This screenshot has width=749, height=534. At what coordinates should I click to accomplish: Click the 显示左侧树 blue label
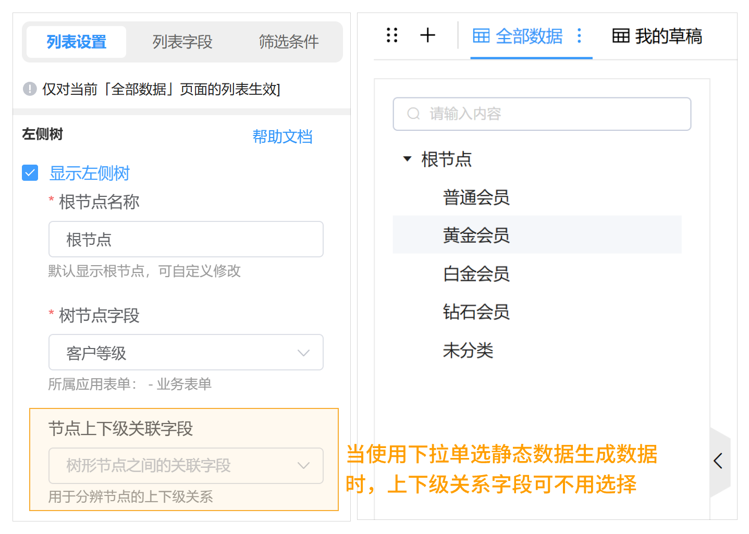pos(89,173)
